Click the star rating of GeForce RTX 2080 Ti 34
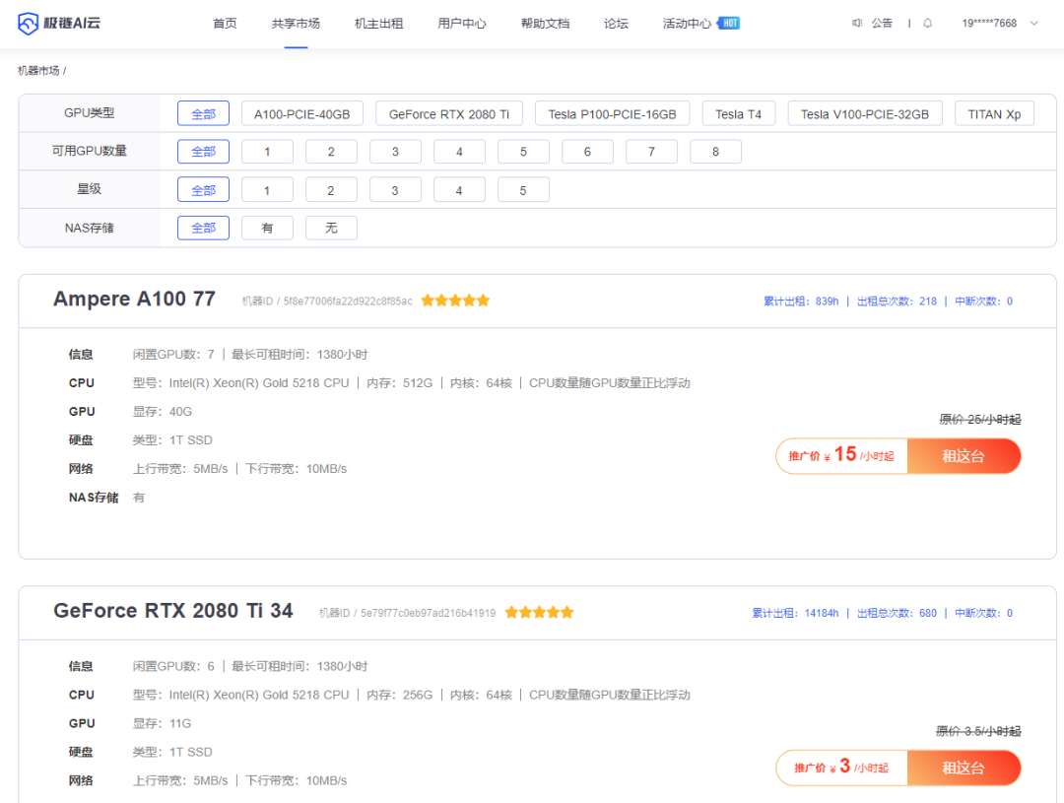1064x803 pixels. [x=540, y=612]
